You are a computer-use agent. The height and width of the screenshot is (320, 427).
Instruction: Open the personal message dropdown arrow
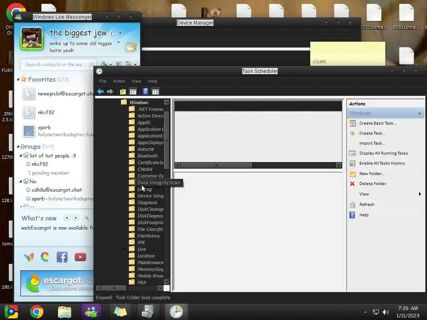pyautogui.click(x=119, y=42)
